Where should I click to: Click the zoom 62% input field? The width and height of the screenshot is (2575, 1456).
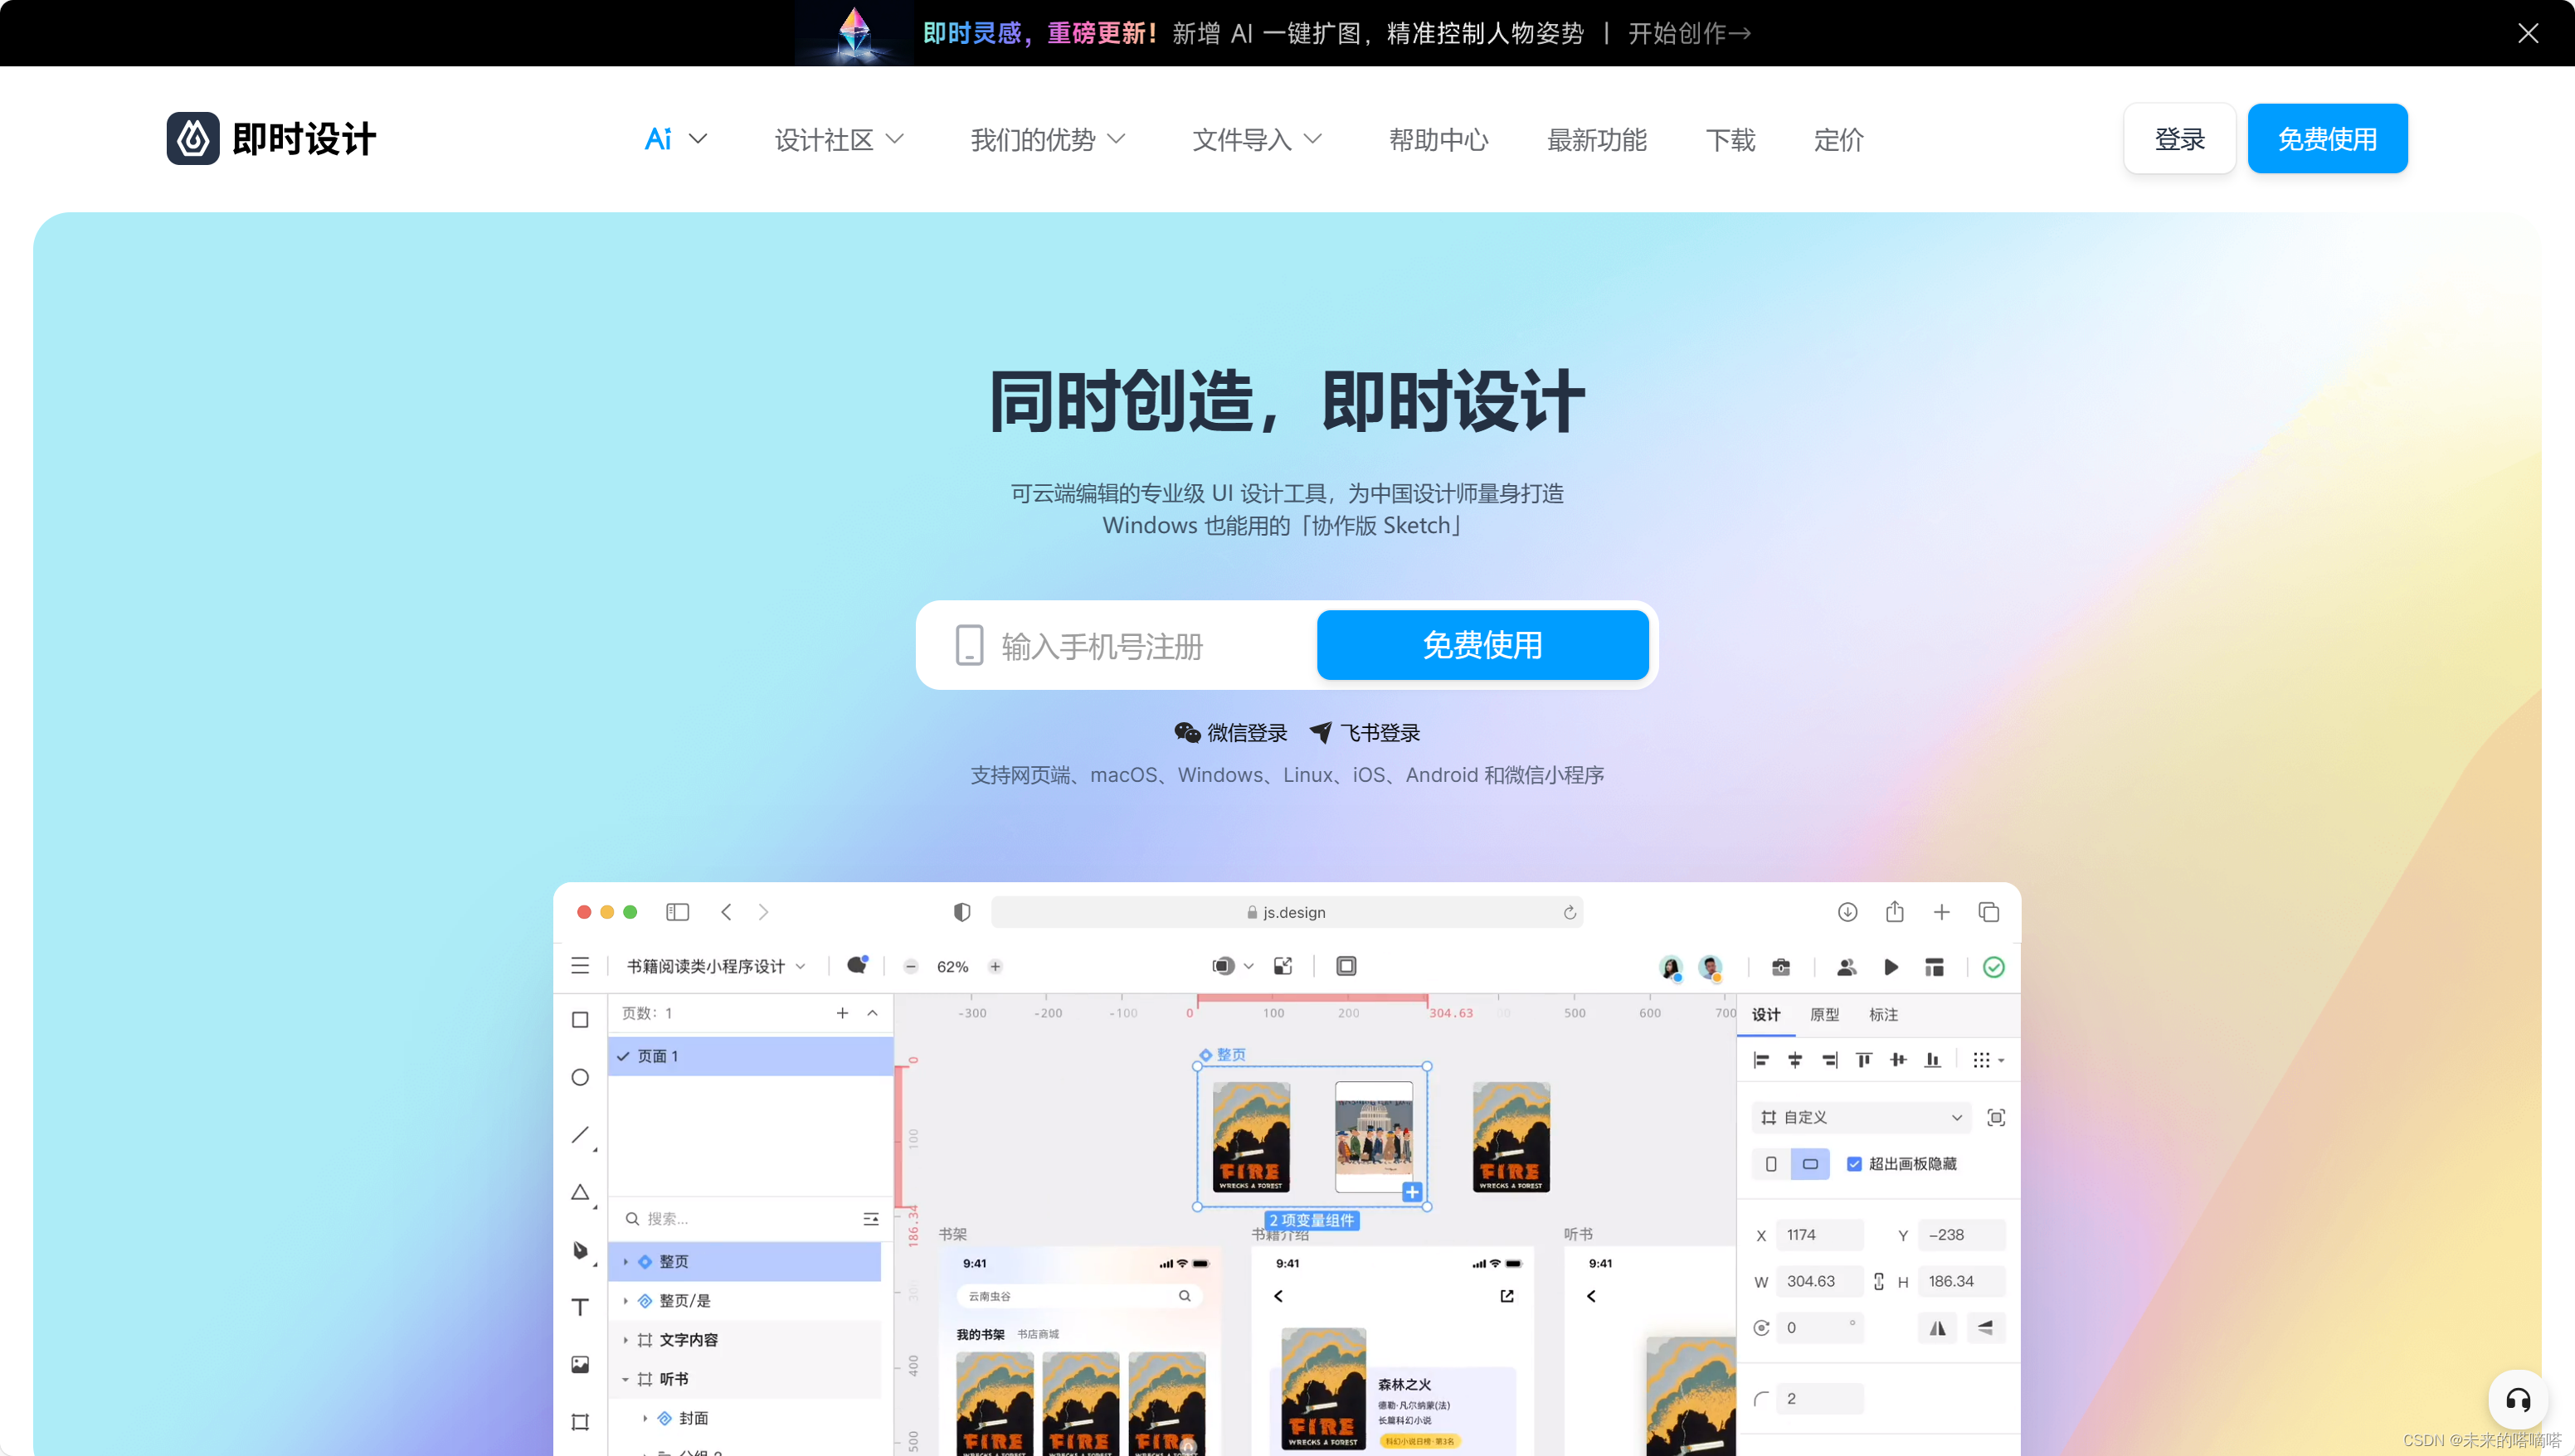point(953,967)
